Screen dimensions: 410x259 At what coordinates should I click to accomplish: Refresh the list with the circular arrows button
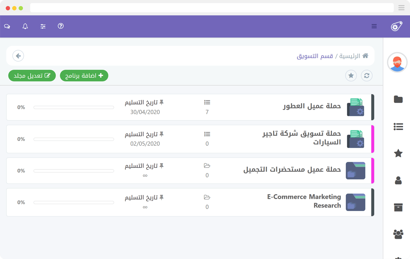tap(367, 75)
